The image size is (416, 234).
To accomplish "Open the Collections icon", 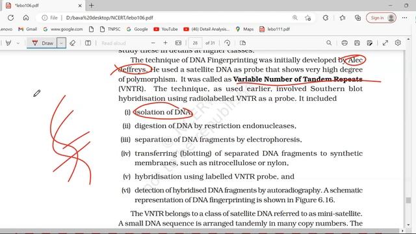I will (x=357, y=18).
